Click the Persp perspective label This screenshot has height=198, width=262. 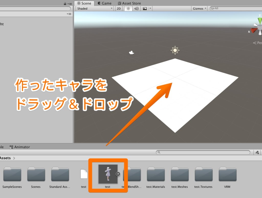258,43
